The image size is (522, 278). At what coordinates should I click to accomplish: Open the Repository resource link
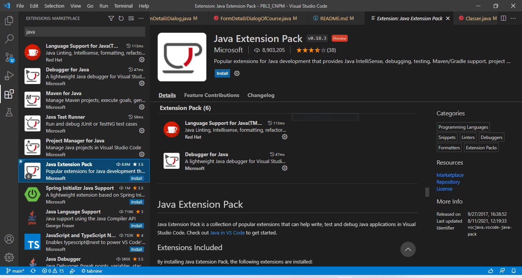[448, 182]
